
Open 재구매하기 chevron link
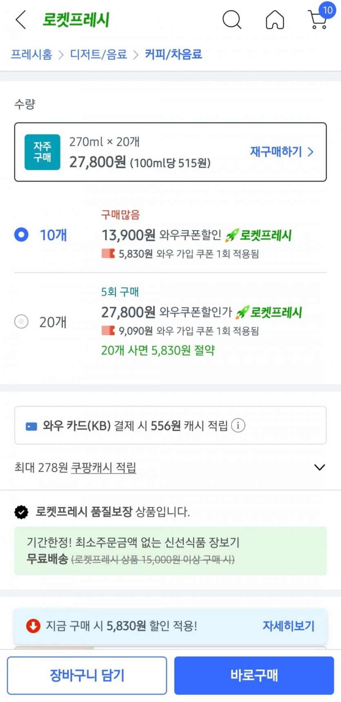click(282, 152)
